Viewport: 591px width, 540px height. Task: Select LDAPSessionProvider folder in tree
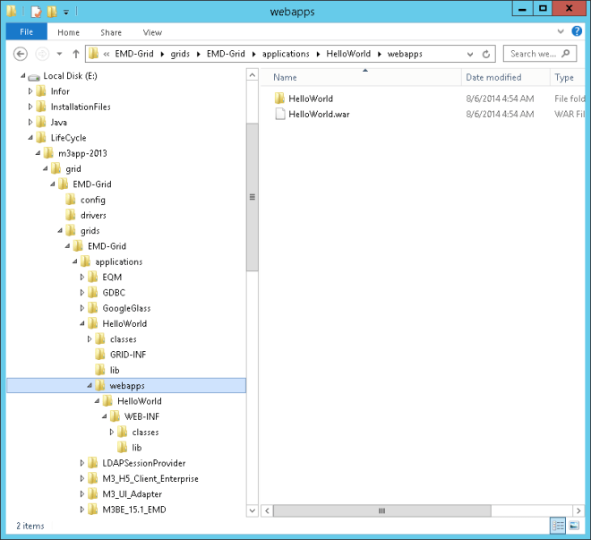[x=143, y=463]
